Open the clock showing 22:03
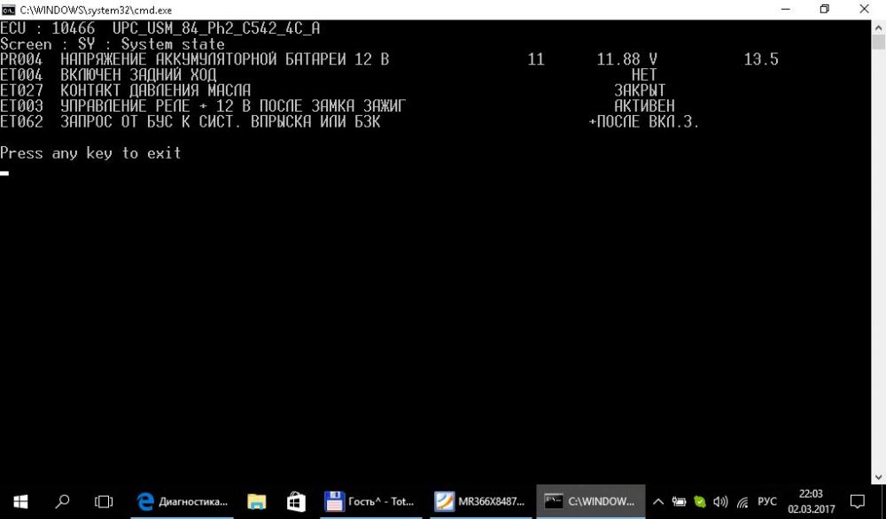The width and height of the screenshot is (886, 519). [811, 501]
